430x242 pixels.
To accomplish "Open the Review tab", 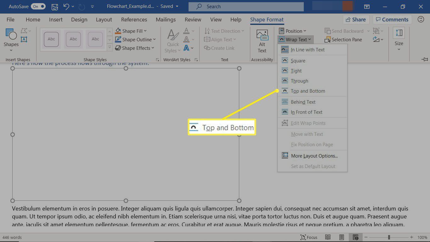I will [x=193, y=20].
